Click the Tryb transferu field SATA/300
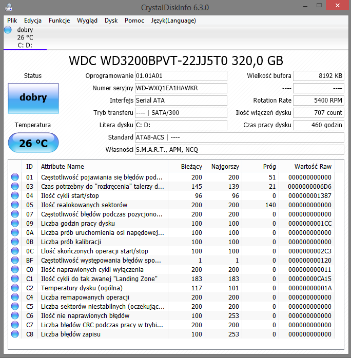 181,113
